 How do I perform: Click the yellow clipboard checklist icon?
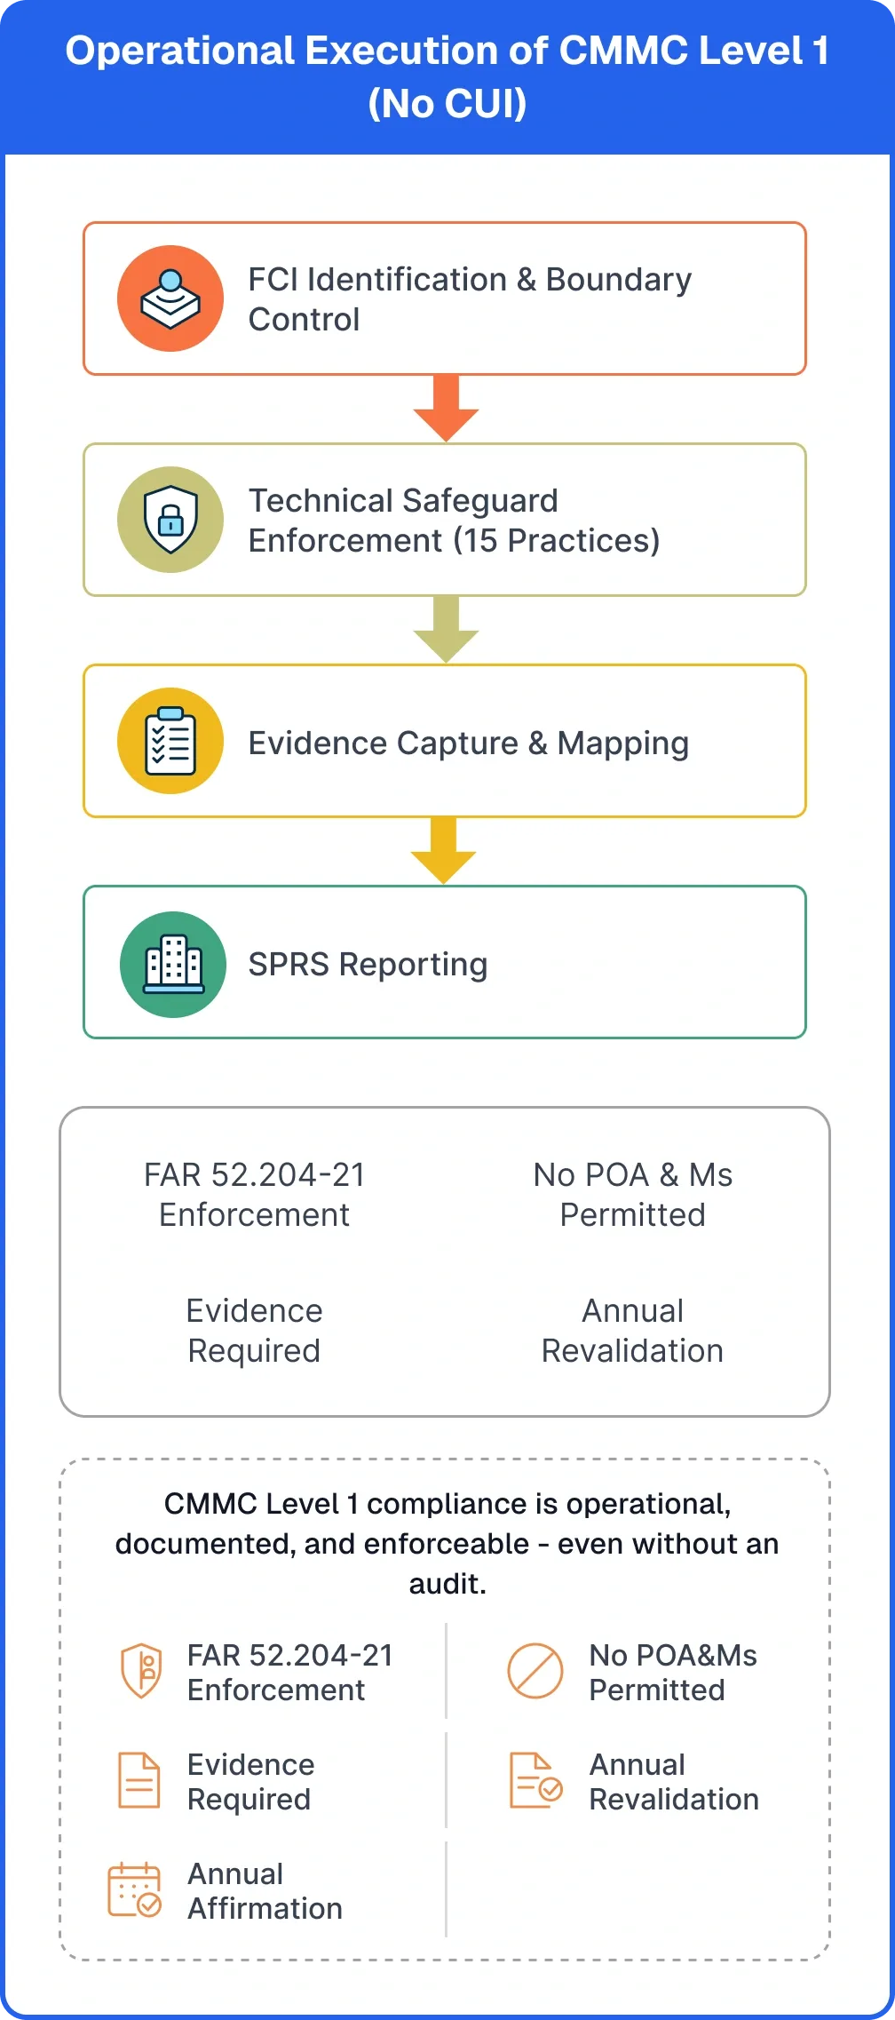tap(170, 741)
